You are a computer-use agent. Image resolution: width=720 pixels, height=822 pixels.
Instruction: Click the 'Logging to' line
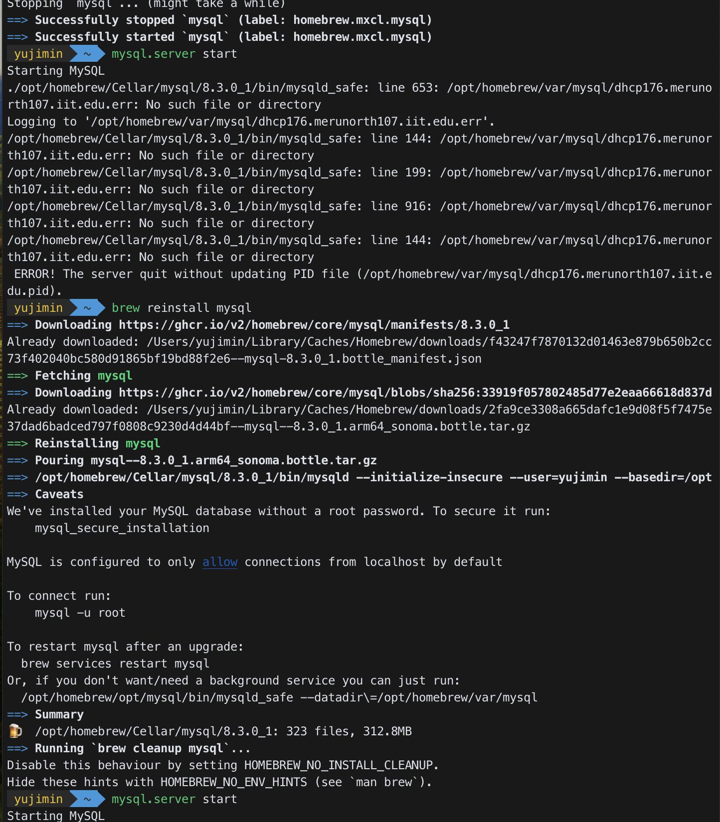(251, 122)
